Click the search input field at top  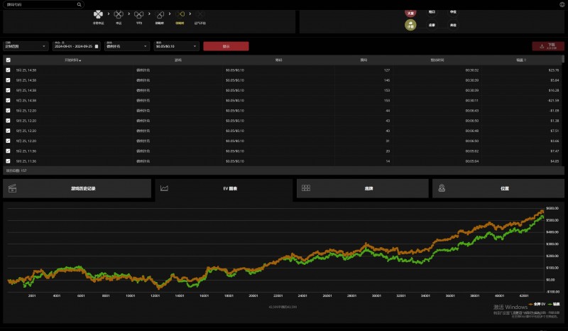[39, 4]
